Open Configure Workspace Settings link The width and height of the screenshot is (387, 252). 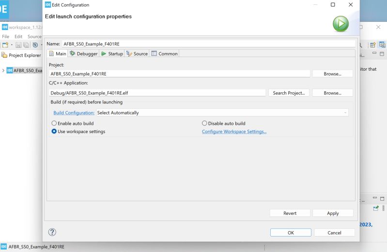(x=234, y=132)
